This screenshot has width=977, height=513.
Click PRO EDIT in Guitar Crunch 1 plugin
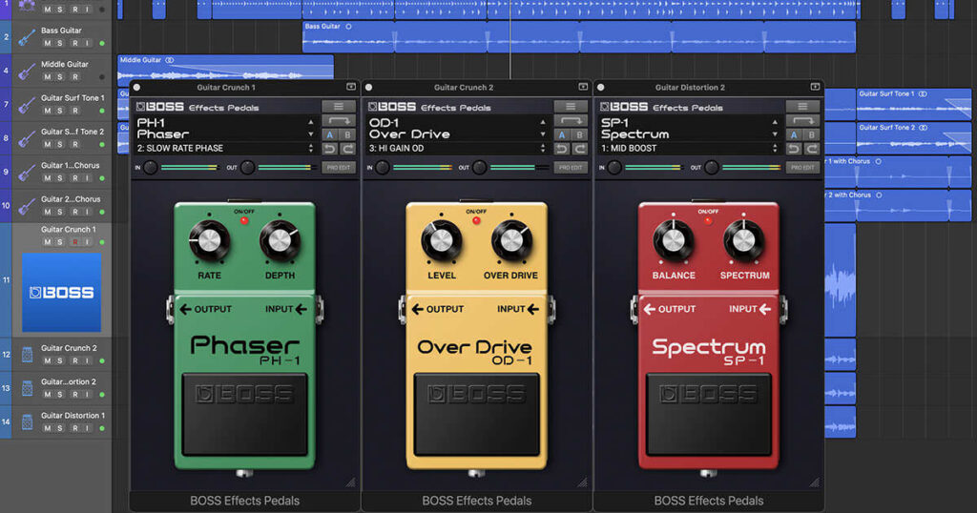coord(339,168)
